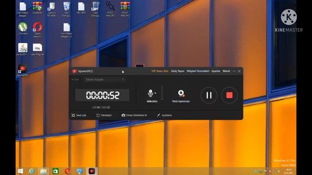Go back with the Geri button
This screenshot has height=175, width=312.
pos(75,80)
